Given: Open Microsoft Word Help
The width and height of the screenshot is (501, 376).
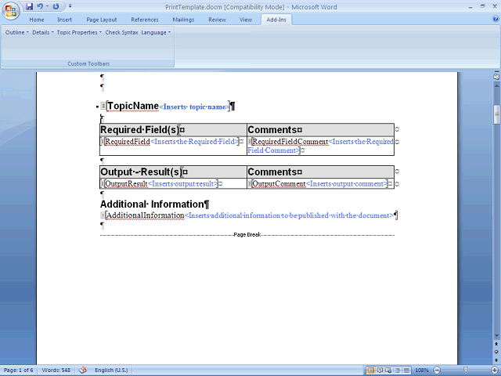Looking at the screenshot, I should point(496,19).
